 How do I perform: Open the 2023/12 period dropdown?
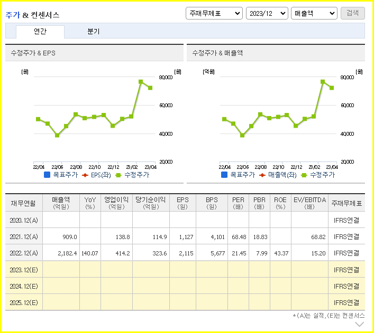point(267,13)
